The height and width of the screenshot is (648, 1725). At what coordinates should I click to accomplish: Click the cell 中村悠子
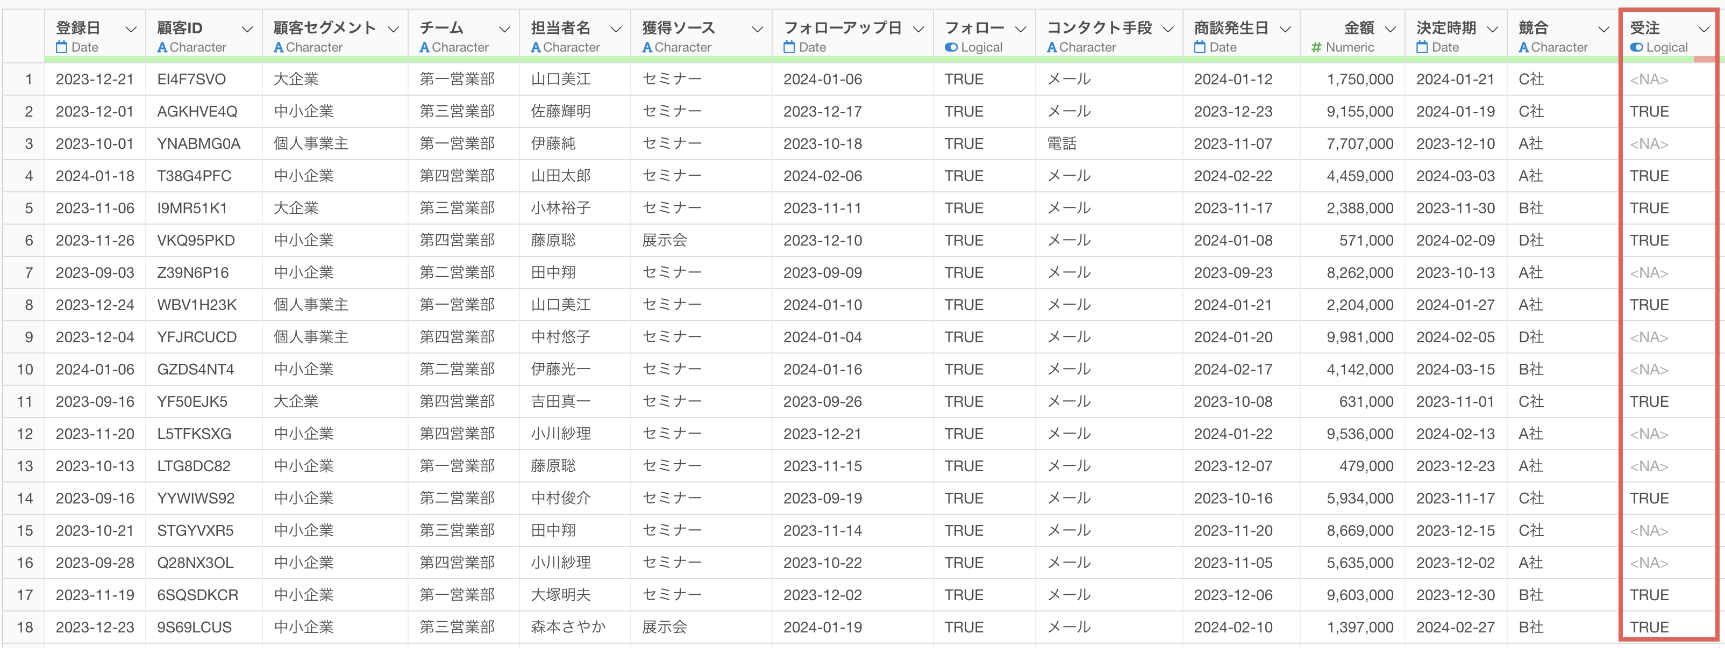[560, 337]
